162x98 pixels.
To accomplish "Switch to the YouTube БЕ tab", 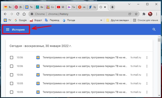I will point(61,7).
